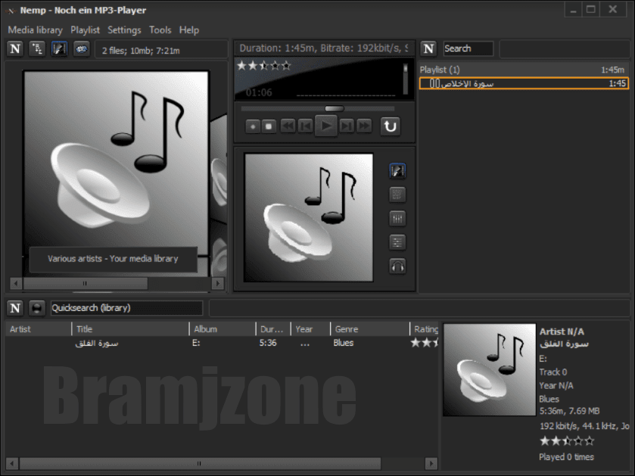The width and height of the screenshot is (635, 476).
Task: Click the Play button
Action: [x=326, y=126]
